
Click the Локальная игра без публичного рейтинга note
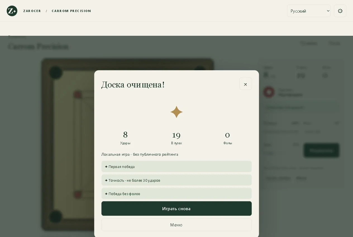140,154
